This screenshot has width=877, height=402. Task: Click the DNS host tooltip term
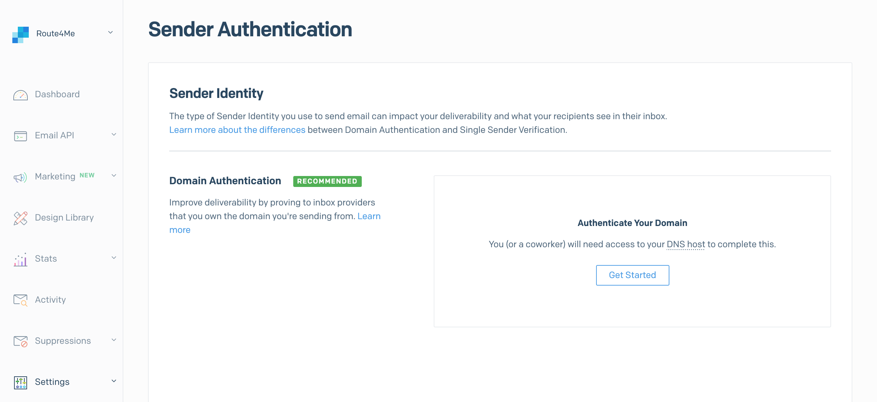[686, 244]
